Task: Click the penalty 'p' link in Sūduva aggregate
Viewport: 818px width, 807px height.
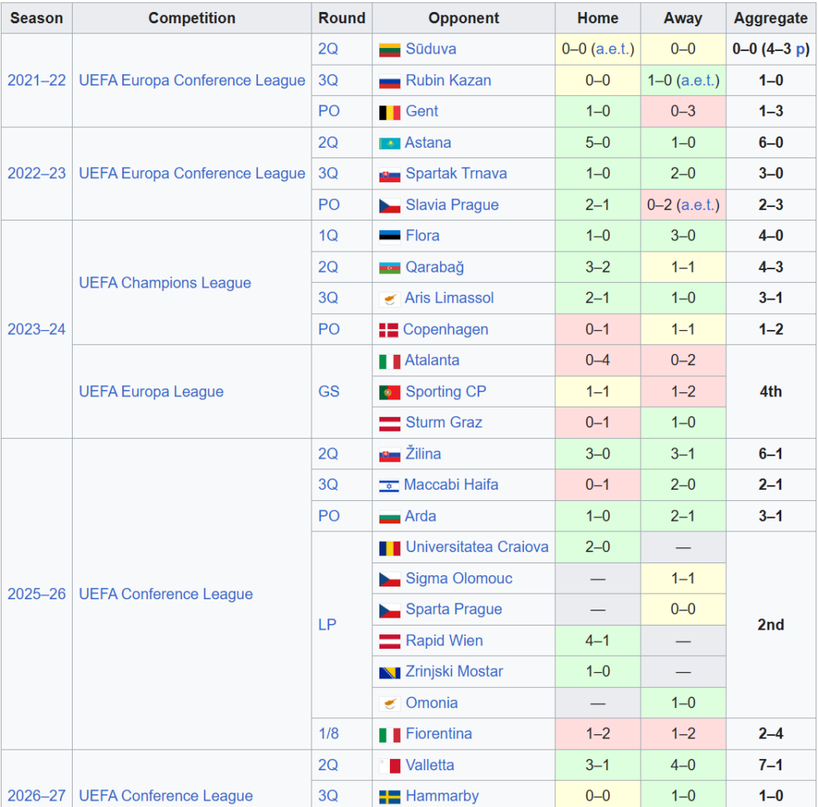Action: point(800,50)
